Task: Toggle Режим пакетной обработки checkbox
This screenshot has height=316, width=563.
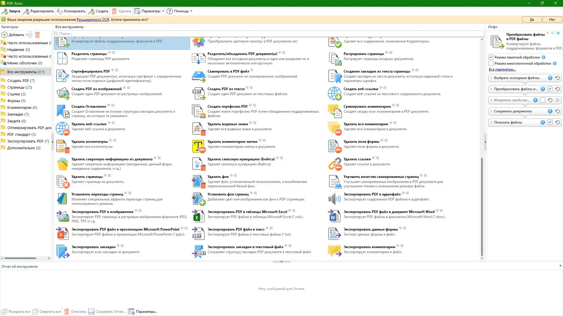Action: pos(491,57)
